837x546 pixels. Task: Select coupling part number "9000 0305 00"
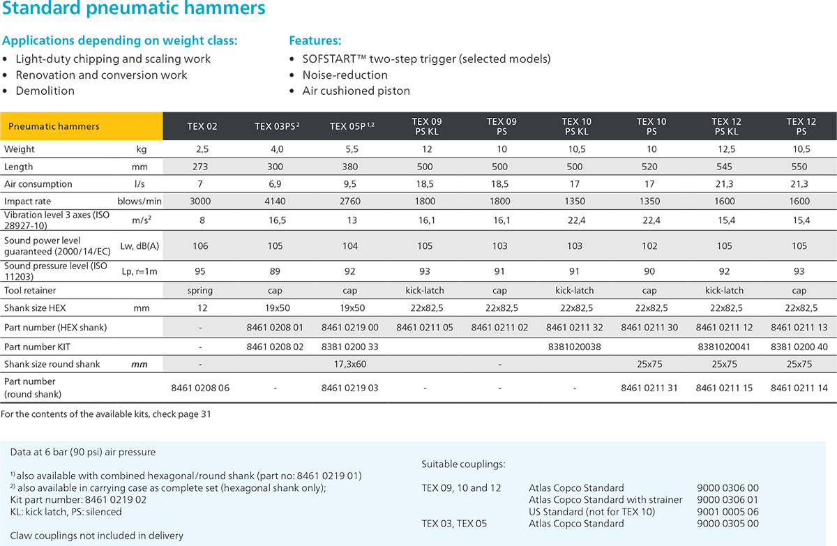pyautogui.click(x=728, y=524)
